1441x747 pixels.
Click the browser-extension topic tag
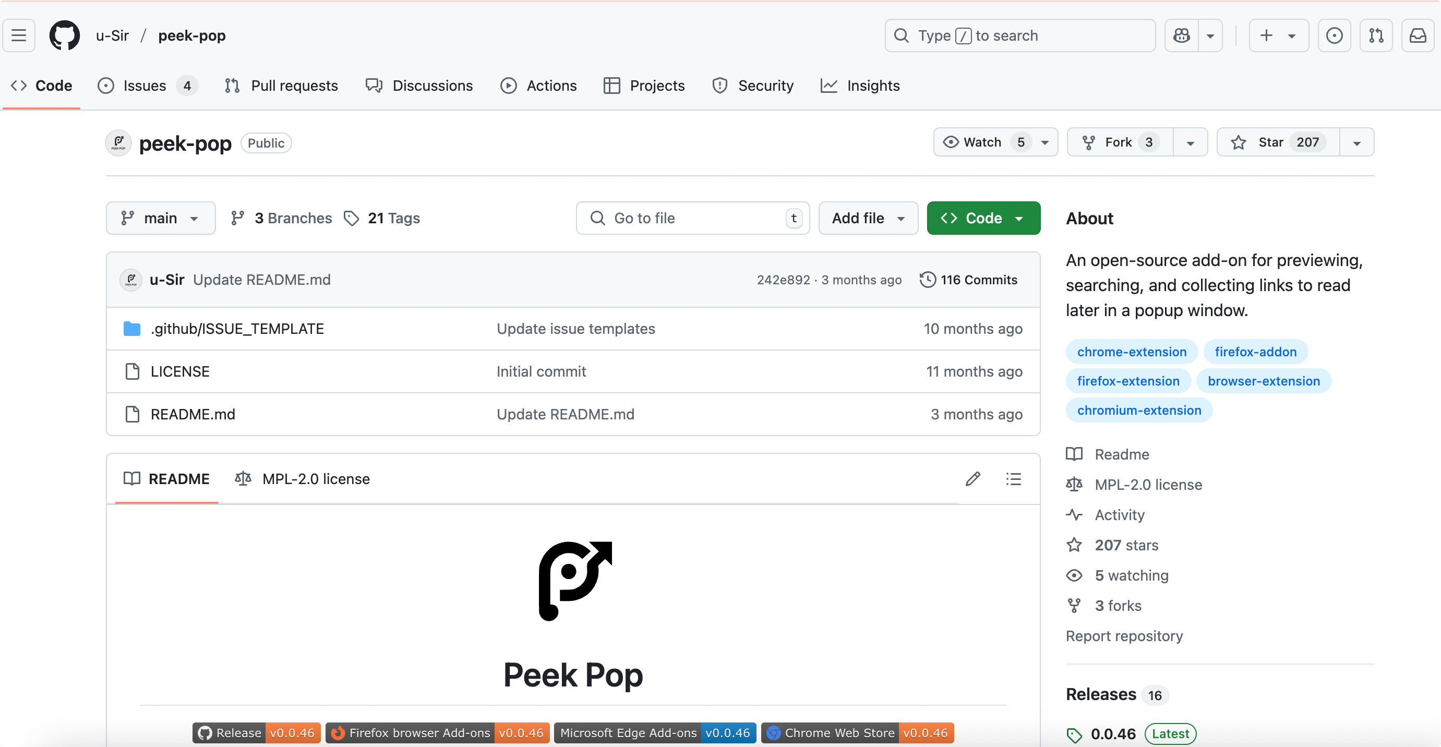click(1264, 381)
